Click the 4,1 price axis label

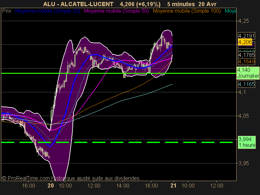pyautogui.click(x=242, y=92)
